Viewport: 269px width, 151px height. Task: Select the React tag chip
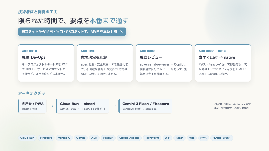point(179,138)
